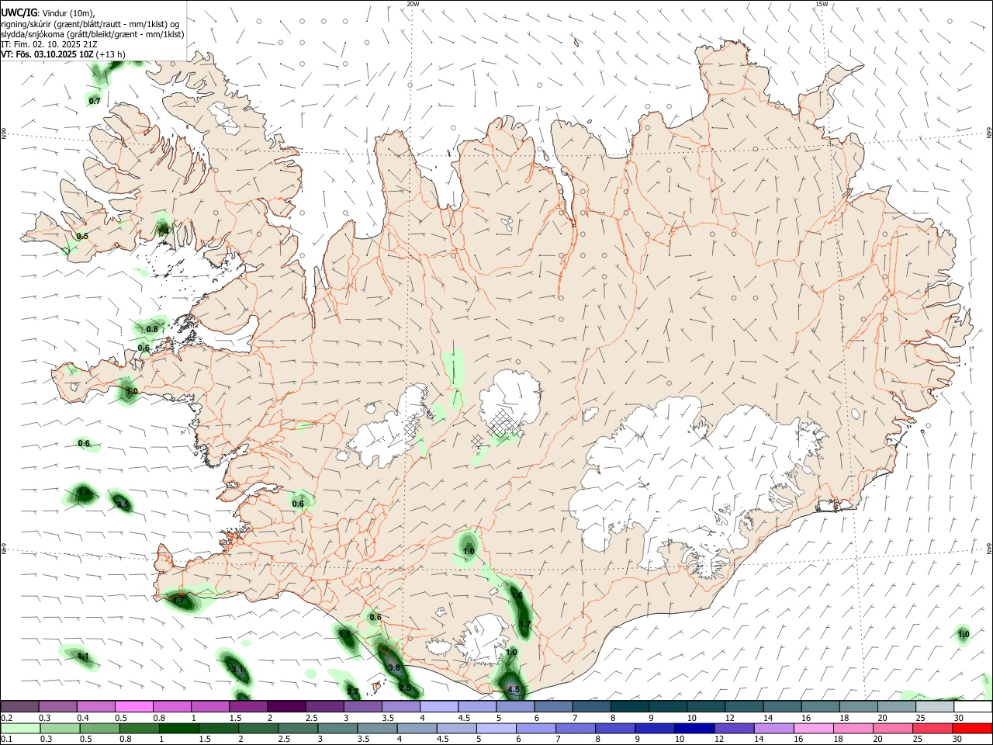Click the 4.1 rain value over sea in southwest
This screenshot has height=745, width=993.
point(83,657)
